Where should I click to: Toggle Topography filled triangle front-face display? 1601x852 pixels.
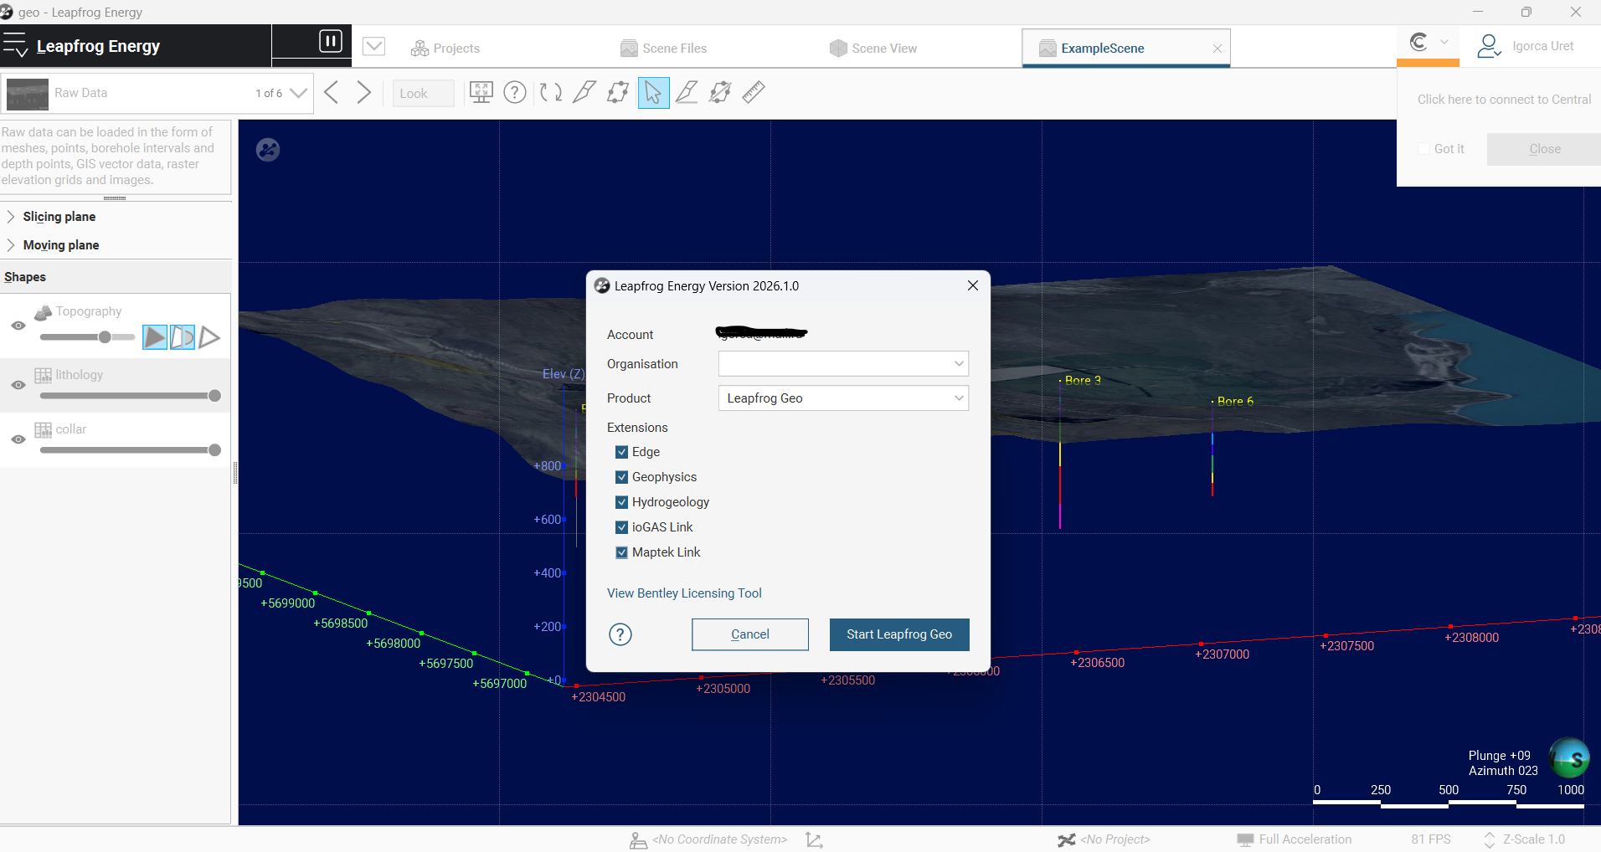pos(155,337)
